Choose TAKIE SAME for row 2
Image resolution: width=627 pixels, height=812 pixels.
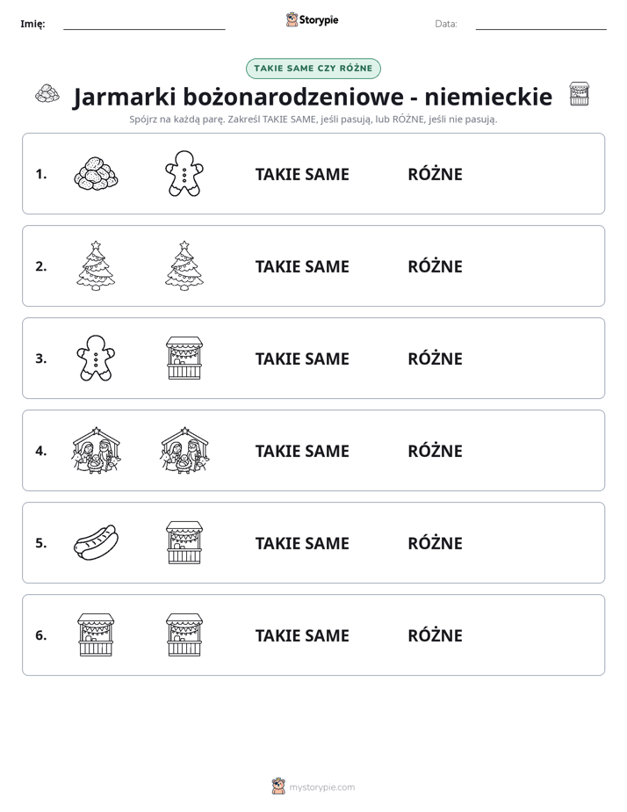coord(302,266)
